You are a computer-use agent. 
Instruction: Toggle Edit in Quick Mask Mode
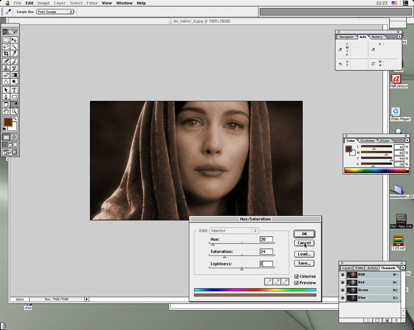point(14,137)
